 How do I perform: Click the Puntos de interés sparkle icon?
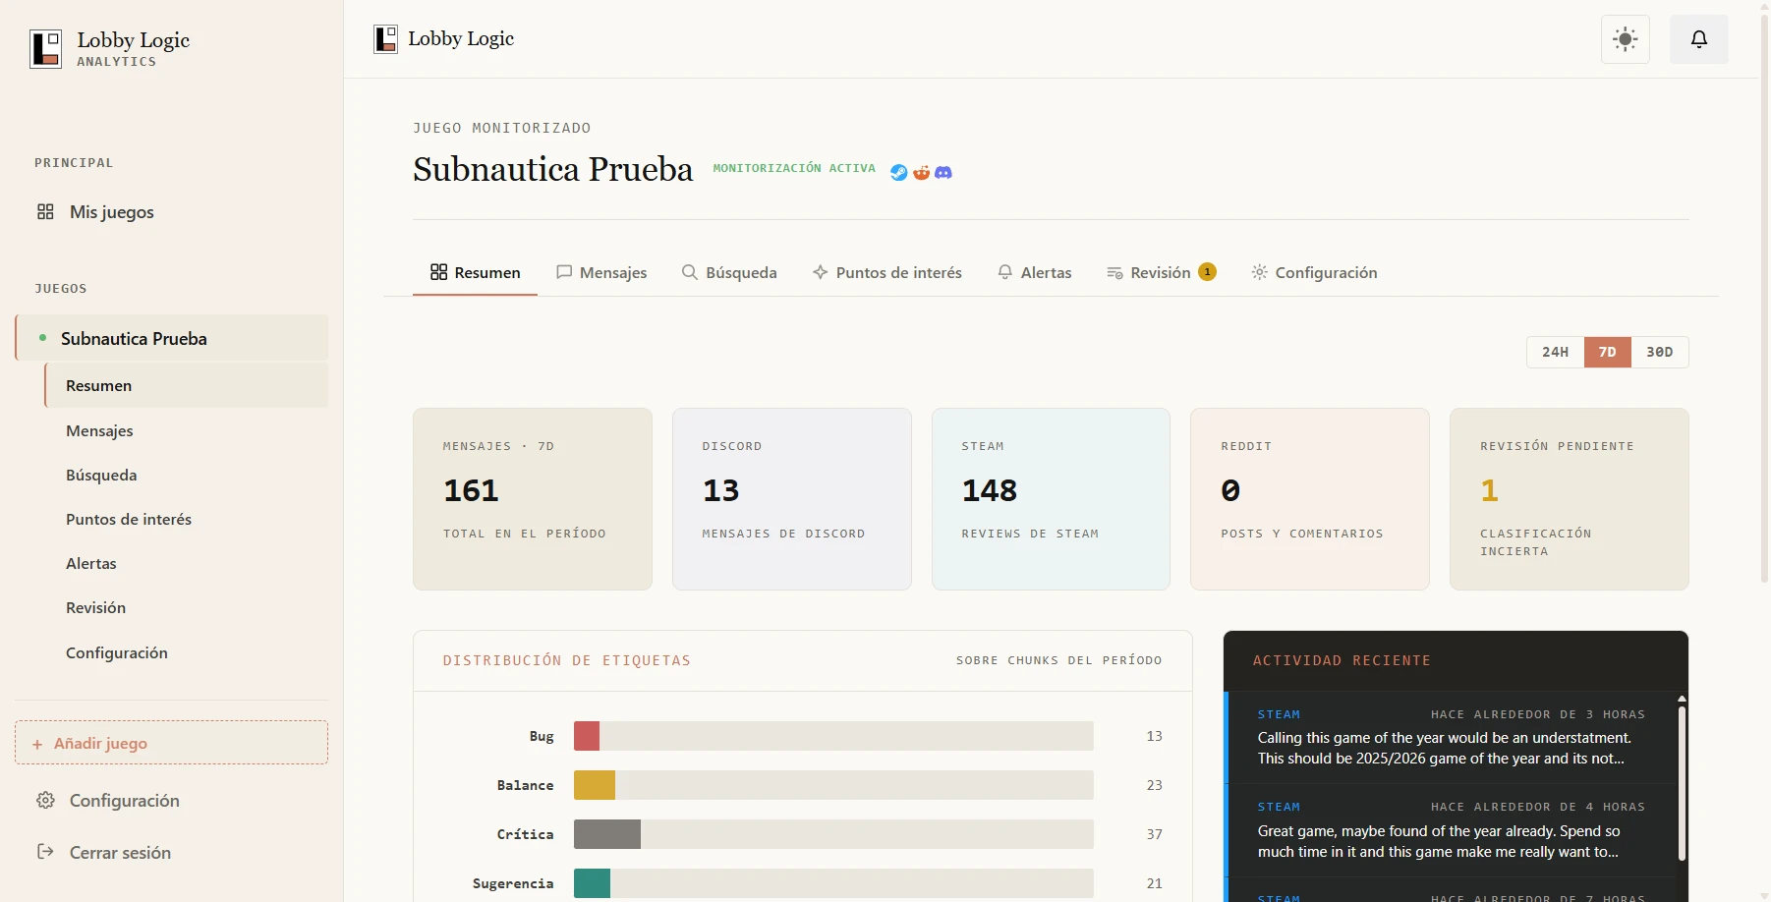tap(821, 272)
